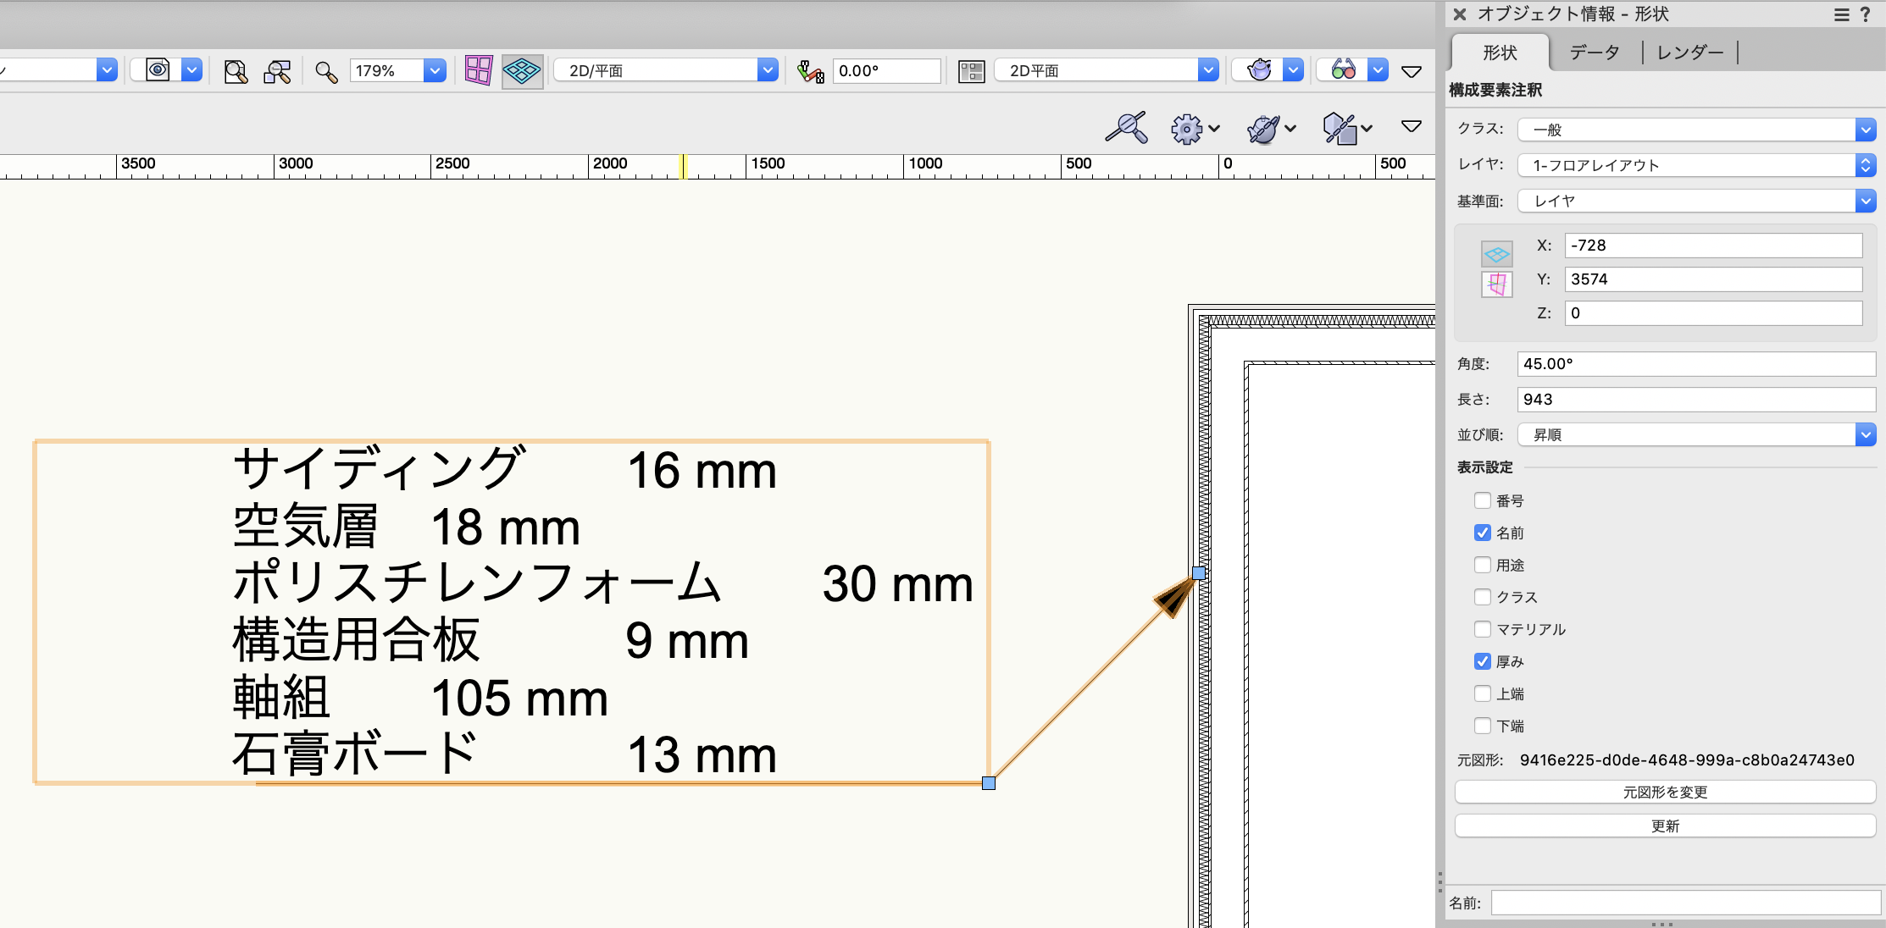Click the plane mode icon before 2D平面

point(971,71)
